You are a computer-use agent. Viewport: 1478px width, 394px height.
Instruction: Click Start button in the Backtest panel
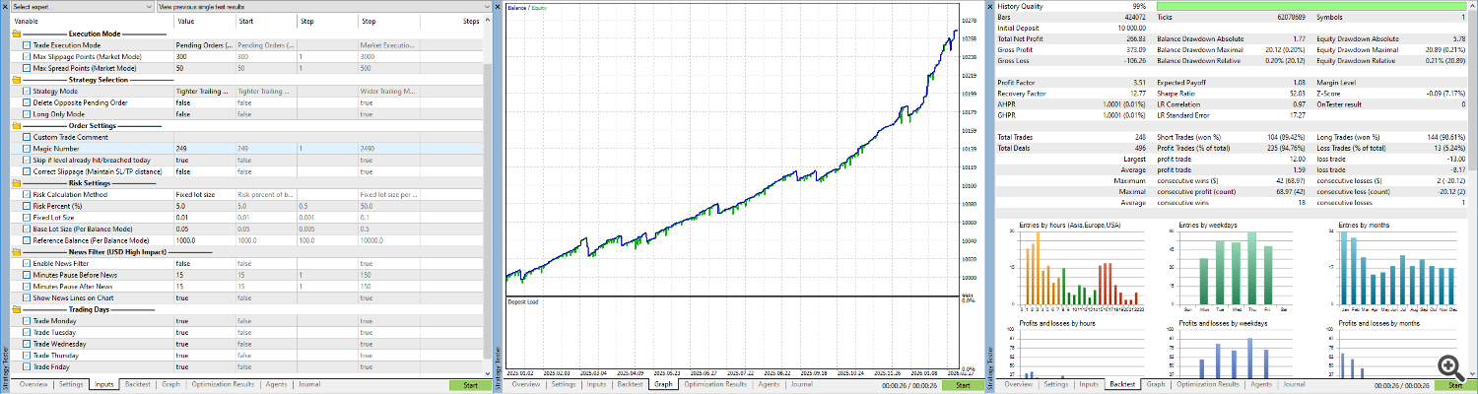[1455, 384]
